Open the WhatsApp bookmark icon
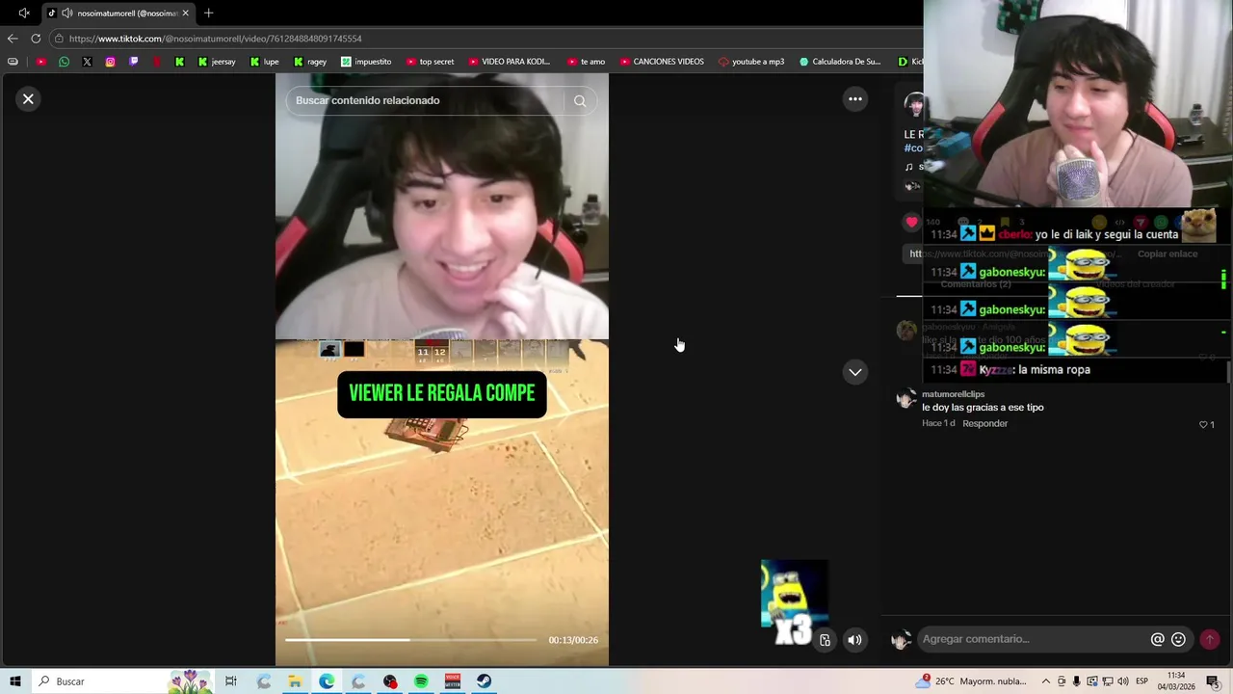Image resolution: width=1233 pixels, height=694 pixels. tap(64, 62)
